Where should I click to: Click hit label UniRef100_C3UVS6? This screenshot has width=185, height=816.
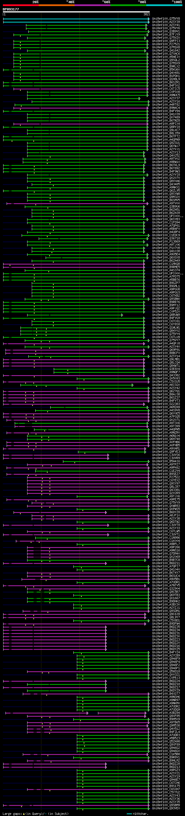[166, 455]
